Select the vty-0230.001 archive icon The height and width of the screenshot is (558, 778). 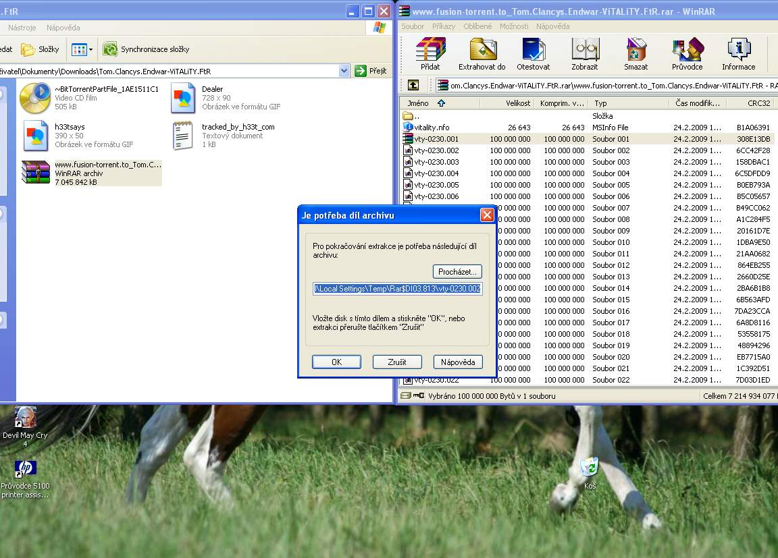click(x=408, y=139)
